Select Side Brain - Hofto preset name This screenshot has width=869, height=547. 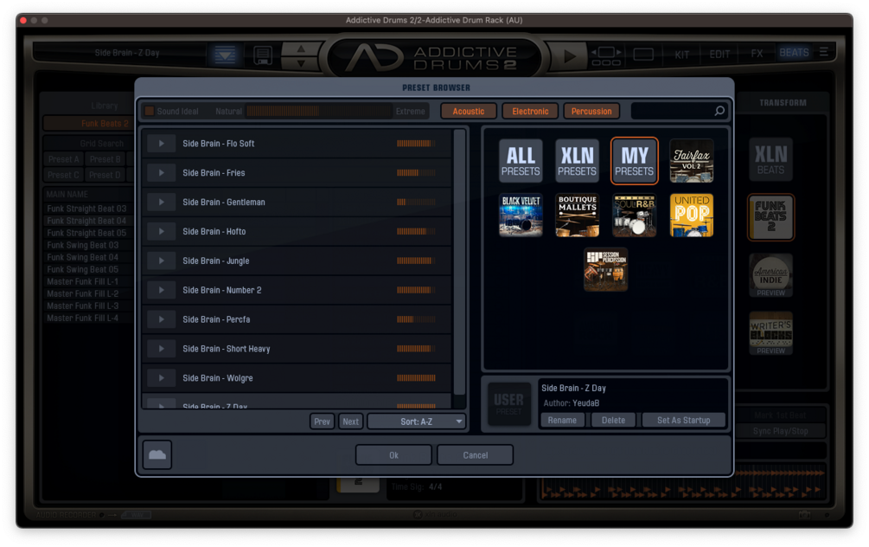coord(214,231)
